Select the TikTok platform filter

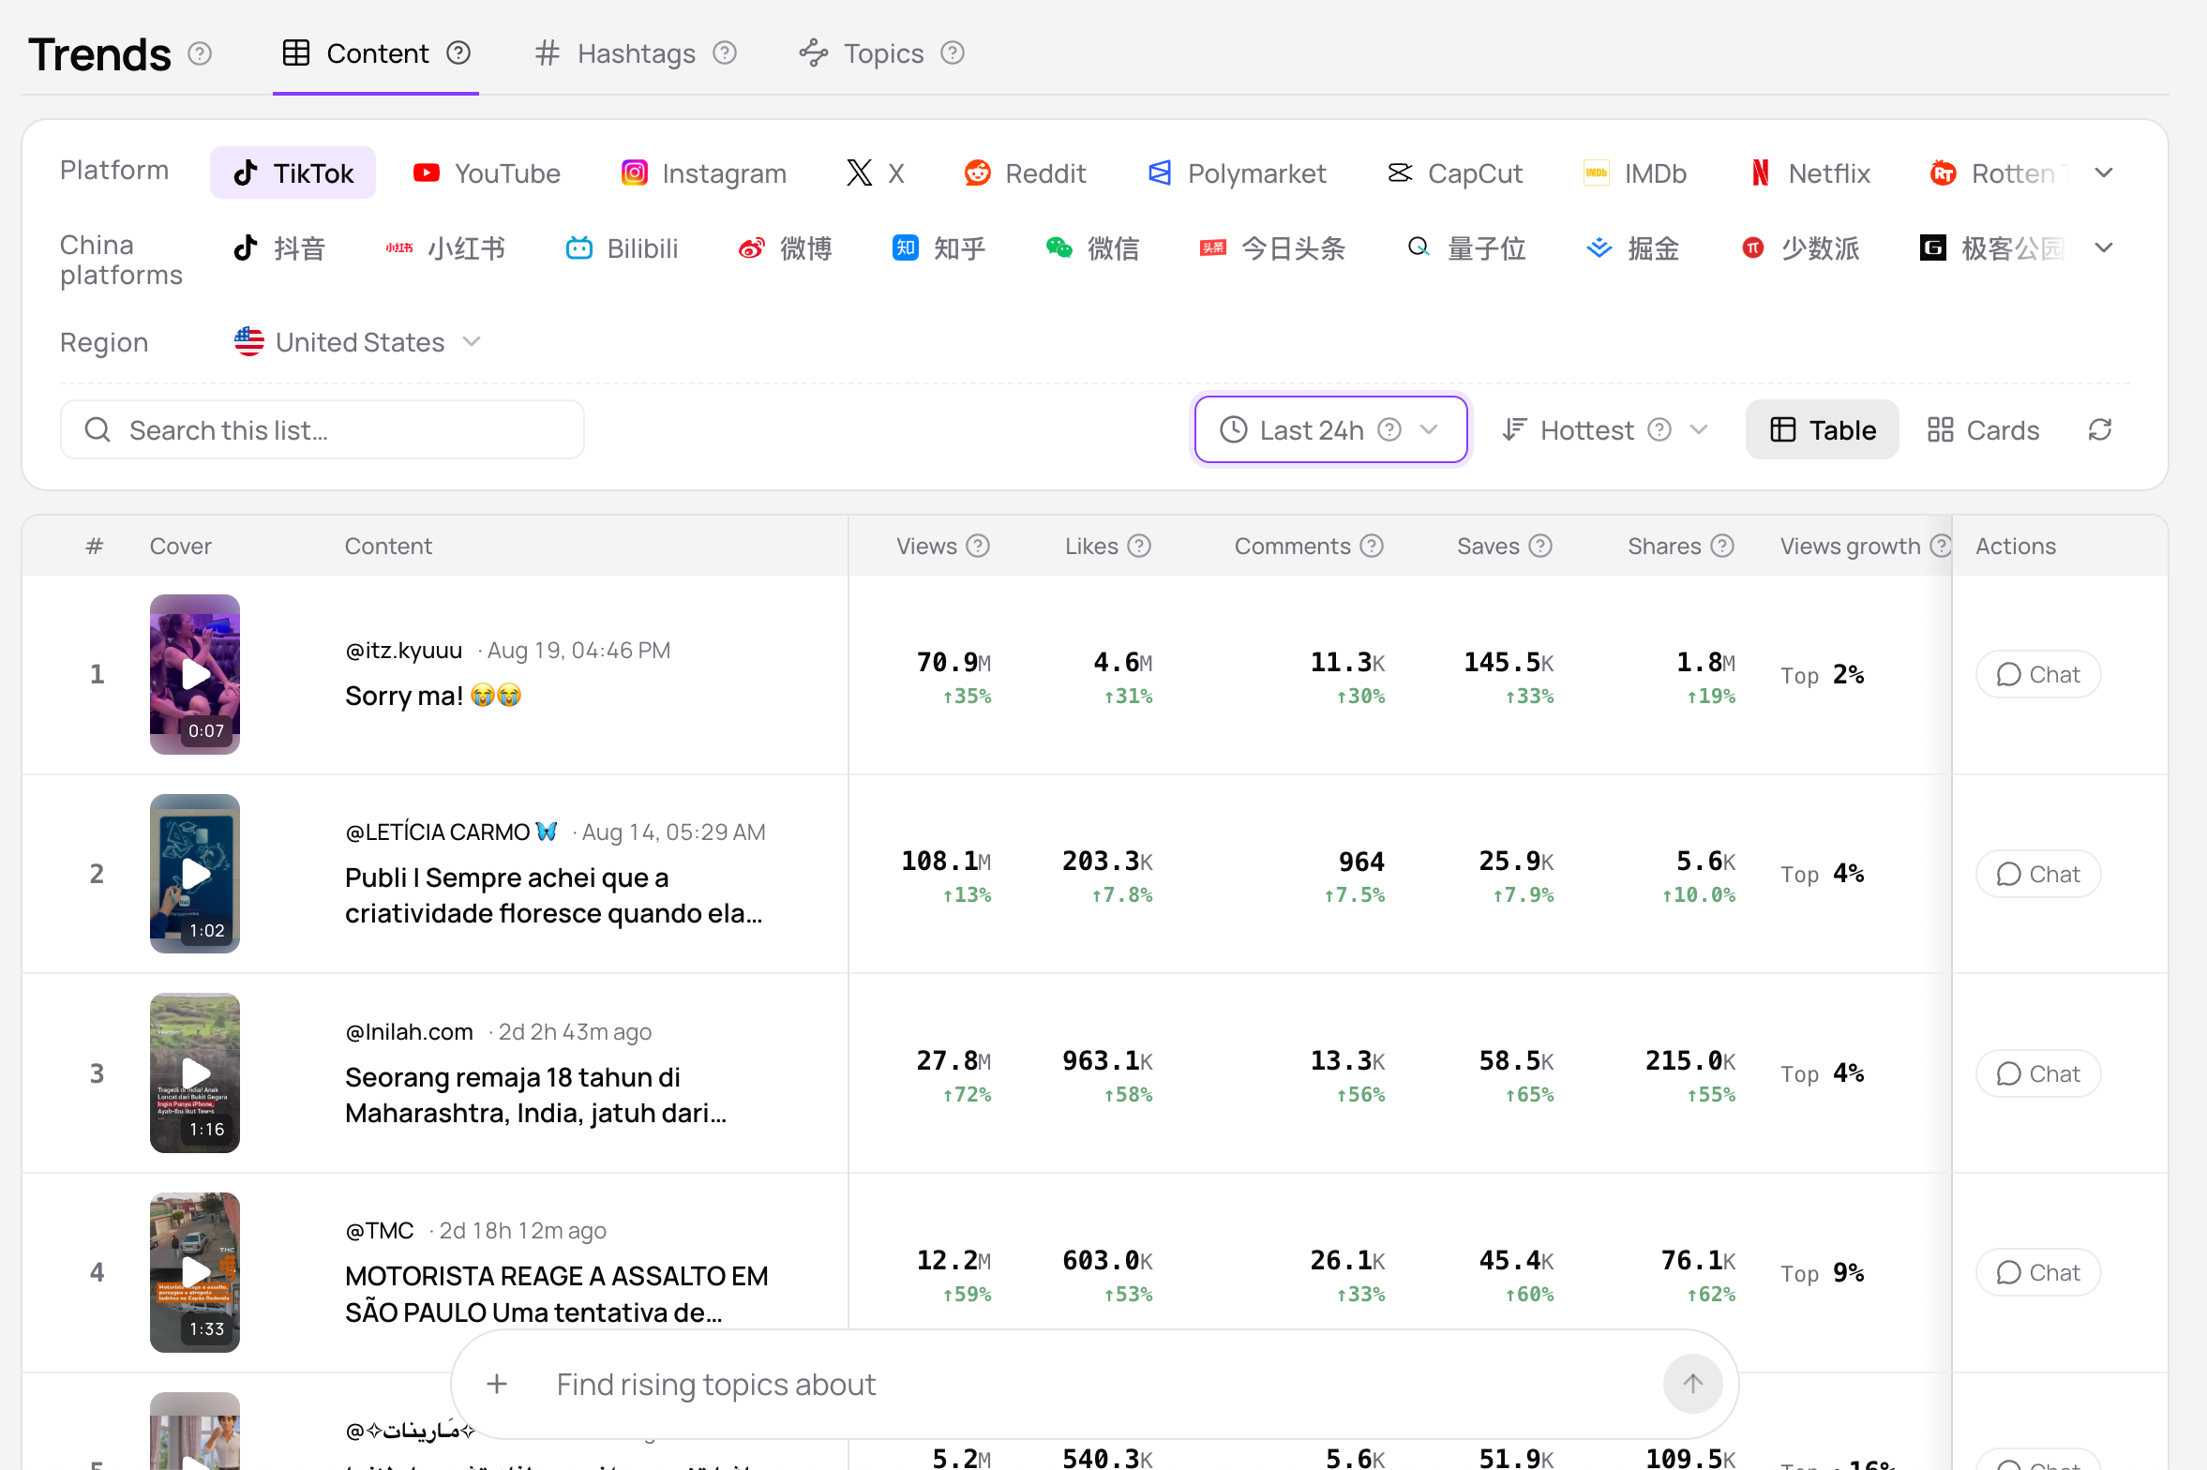pyautogui.click(x=293, y=173)
